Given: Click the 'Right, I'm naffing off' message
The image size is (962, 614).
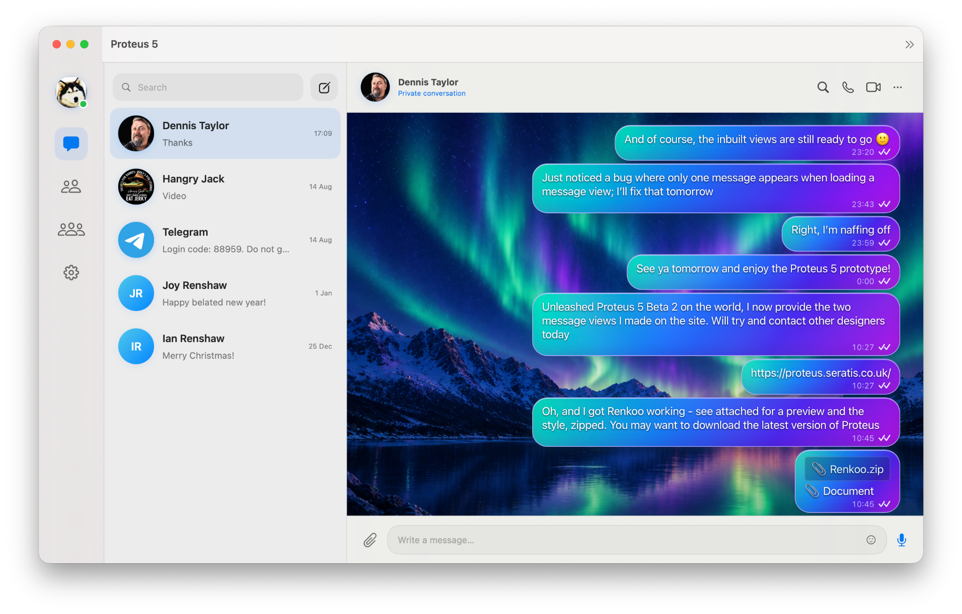Looking at the screenshot, I should (x=840, y=234).
